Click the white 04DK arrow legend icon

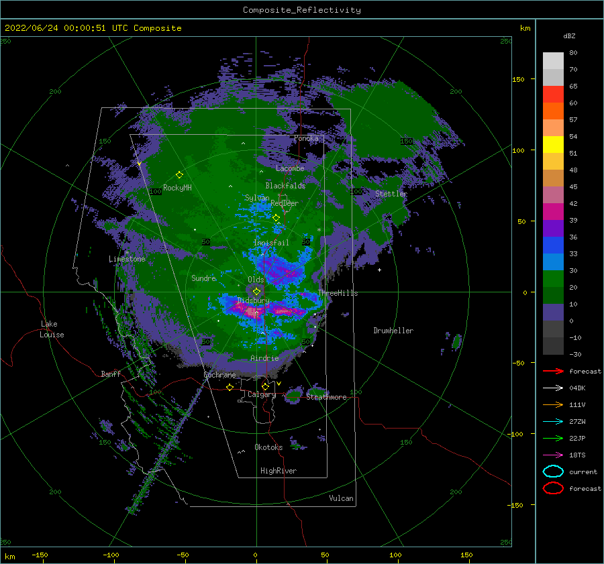[553, 388]
